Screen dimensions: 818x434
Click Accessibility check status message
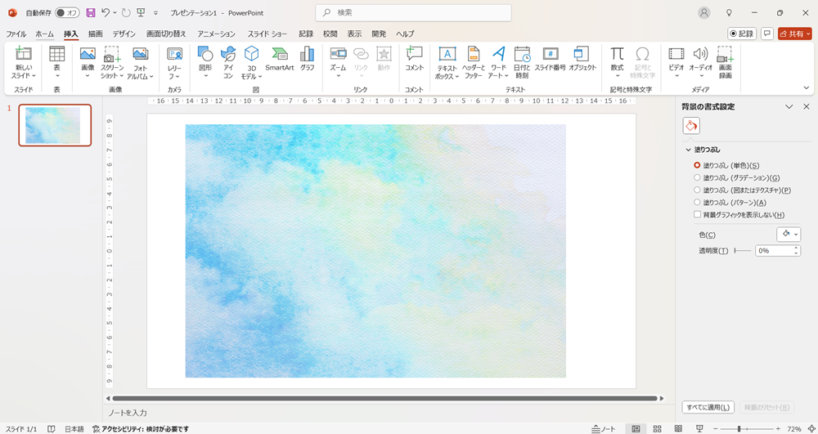click(x=141, y=429)
